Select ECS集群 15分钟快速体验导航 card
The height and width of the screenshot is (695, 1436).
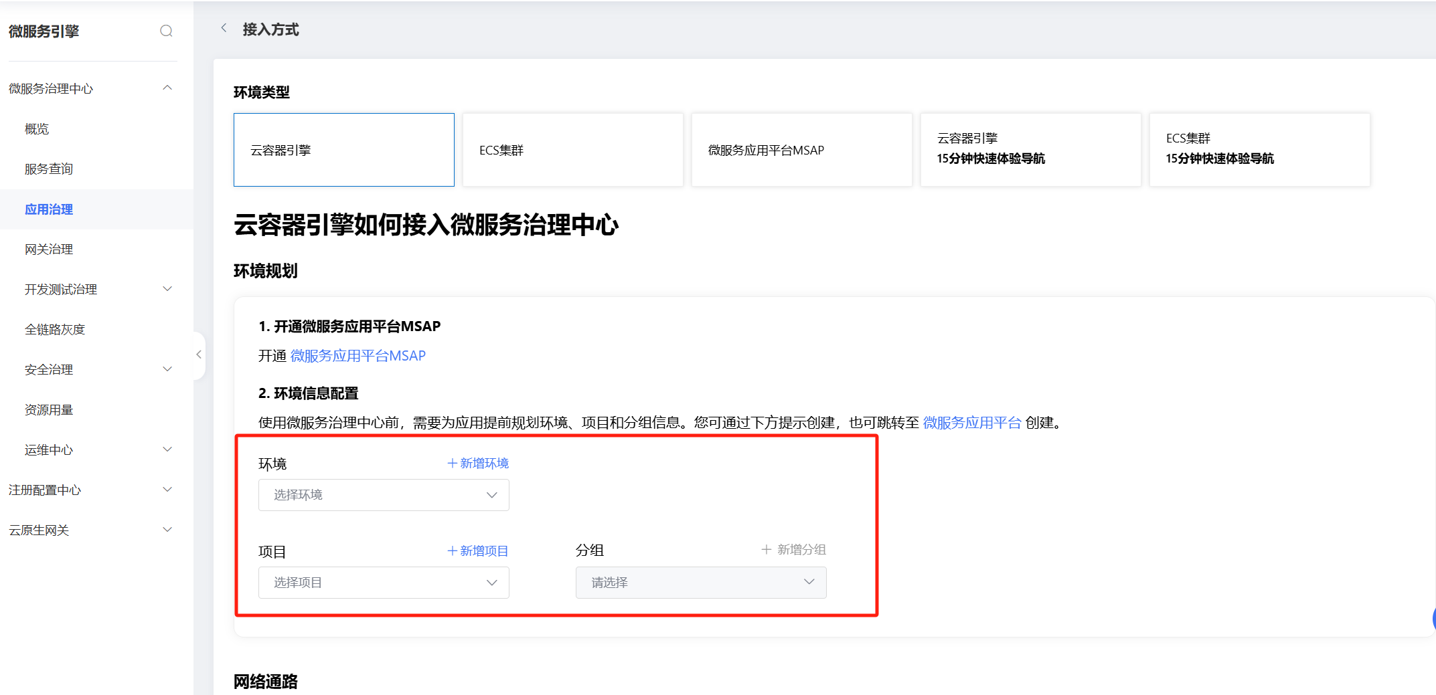1260,150
